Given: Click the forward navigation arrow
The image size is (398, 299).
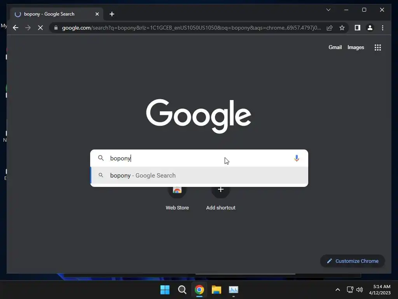Looking at the screenshot, I should coord(28,28).
